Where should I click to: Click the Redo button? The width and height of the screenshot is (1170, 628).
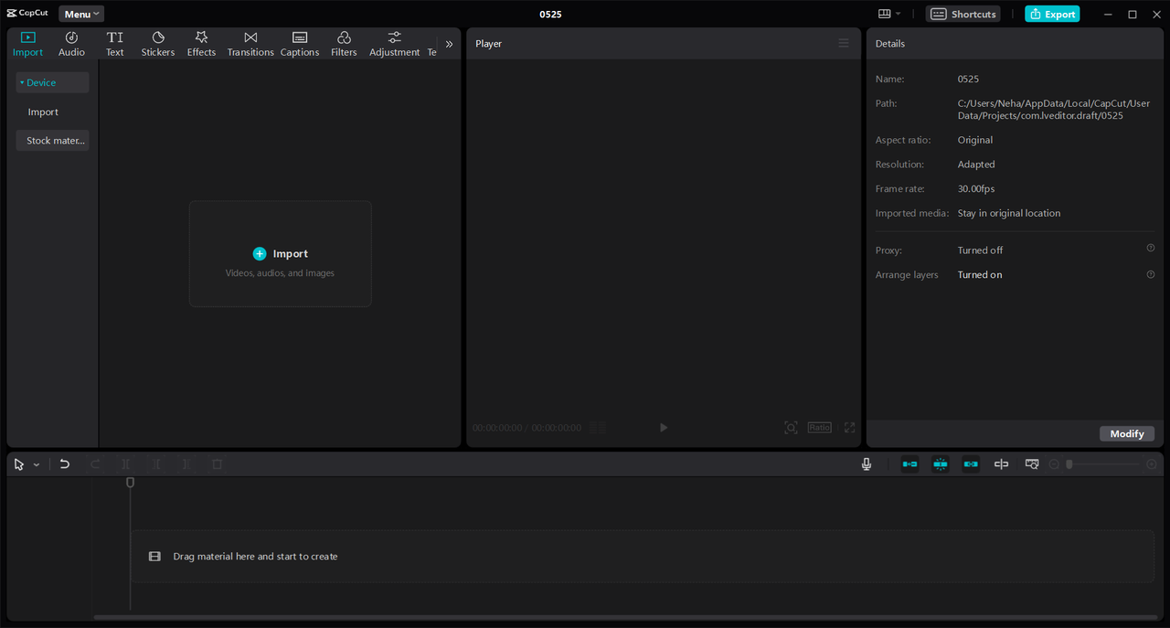[95, 464]
